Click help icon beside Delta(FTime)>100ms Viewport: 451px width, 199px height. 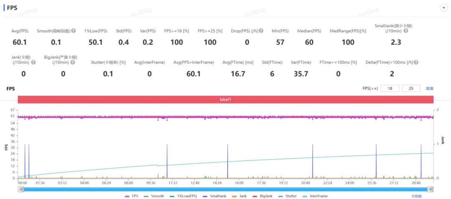[x=416, y=63]
